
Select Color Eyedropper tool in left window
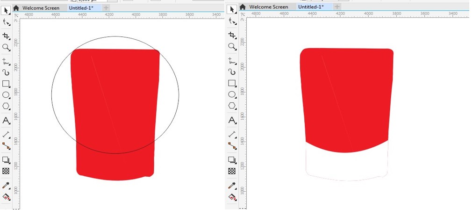6,185
